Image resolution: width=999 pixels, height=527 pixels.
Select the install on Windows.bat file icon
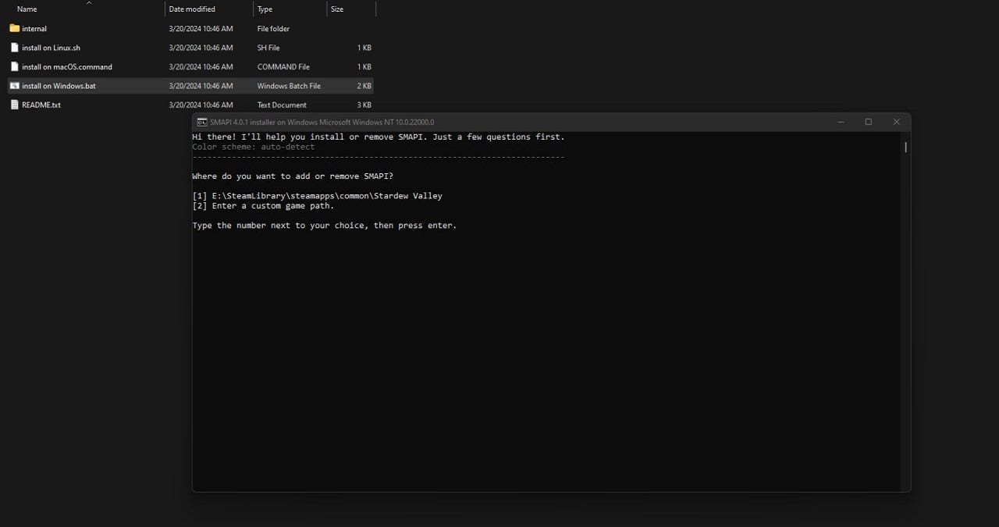14,86
